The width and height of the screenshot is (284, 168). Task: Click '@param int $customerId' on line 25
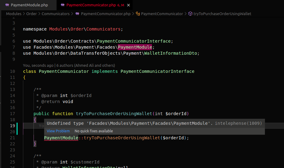[x=70, y=162]
